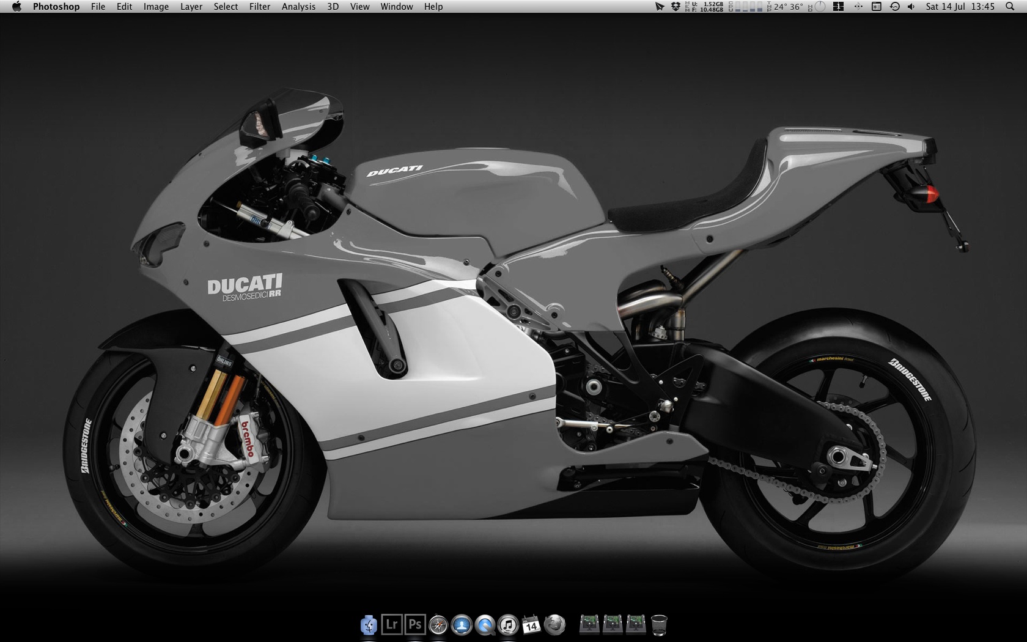Open the View menu
Image resolution: width=1027 pixels, height=642 pixels.
(x=359, y=7)
